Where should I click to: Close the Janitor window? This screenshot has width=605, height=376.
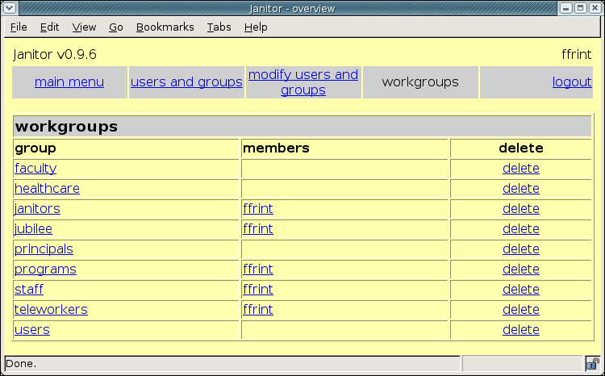[595, 8]
